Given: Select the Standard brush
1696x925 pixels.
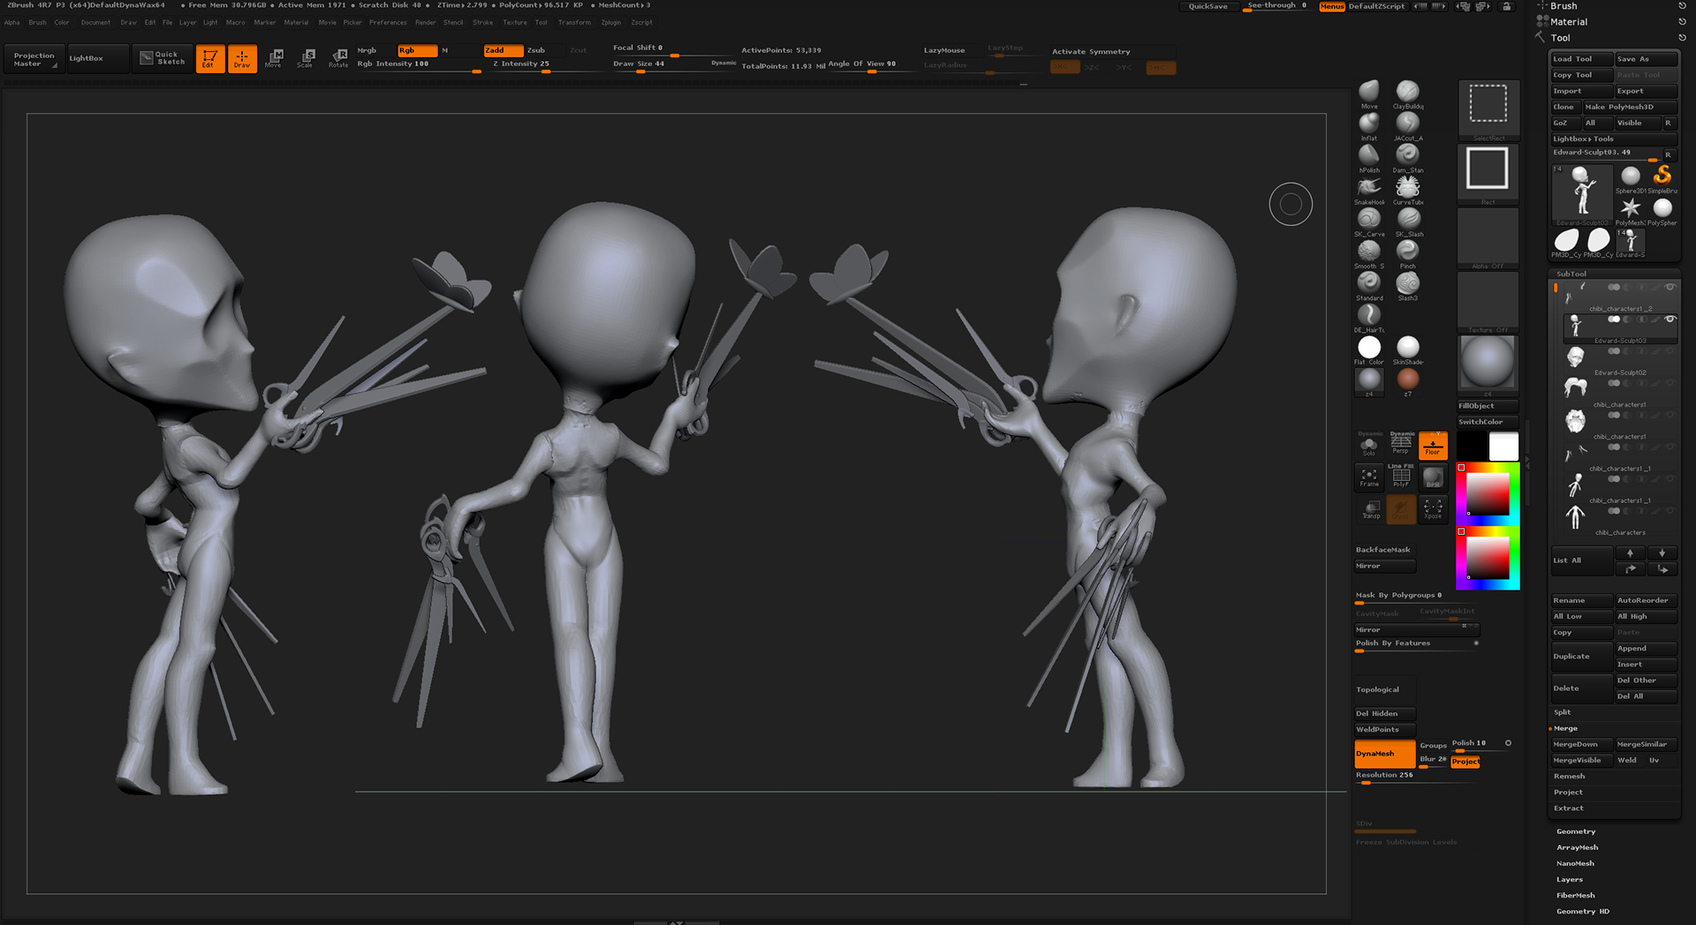Looking at the screenshot, I should (x=1369, y=284).
